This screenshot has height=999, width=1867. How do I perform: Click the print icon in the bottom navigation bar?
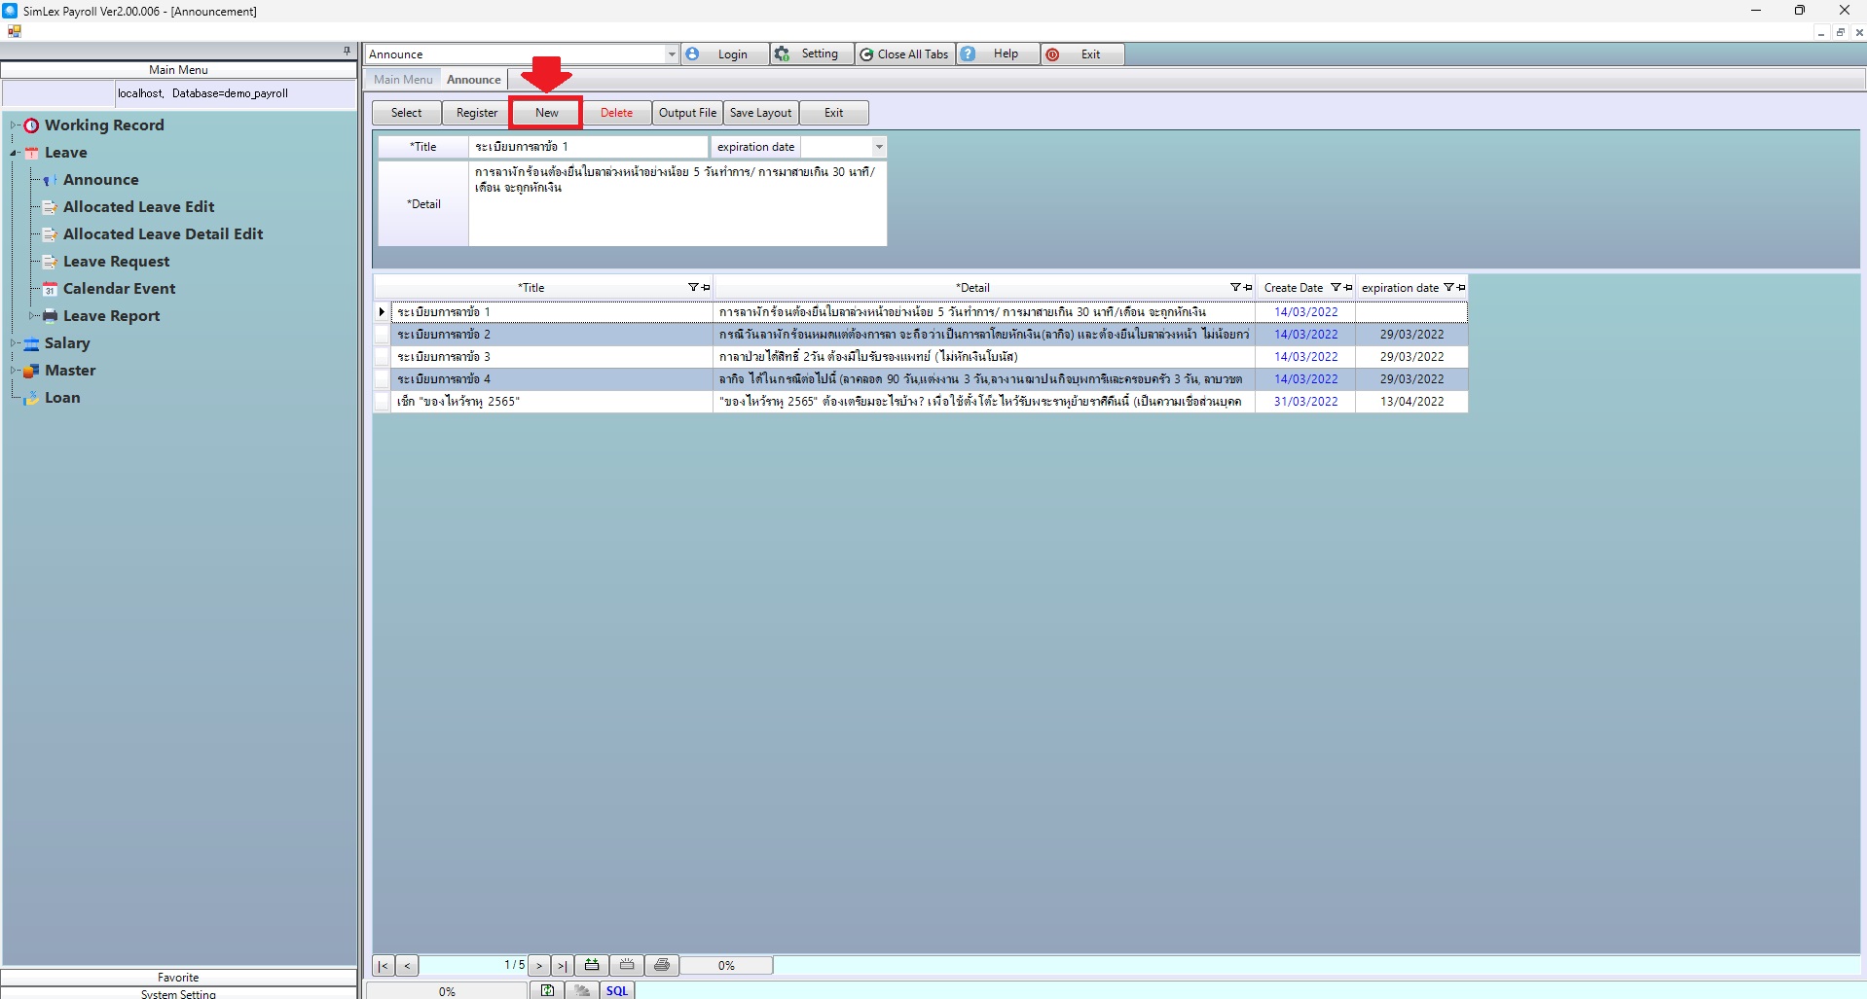(662, 966)
